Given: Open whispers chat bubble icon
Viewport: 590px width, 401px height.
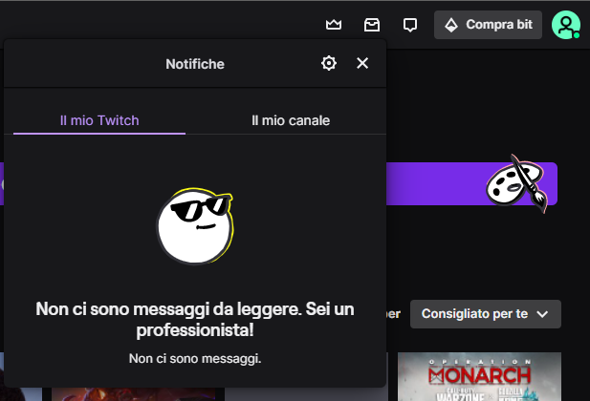Looking at the screenshot, I should pyautogui.click(x=410, y=25).
